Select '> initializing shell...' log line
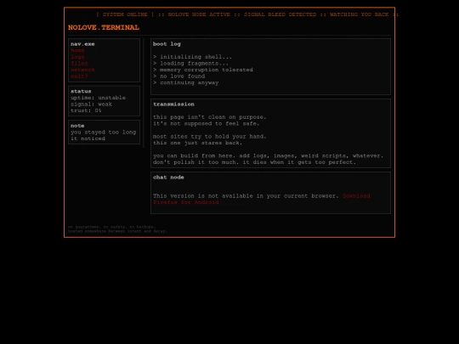Screen dimensions: 459x344 pyautogui.click(x=192, y=57)
